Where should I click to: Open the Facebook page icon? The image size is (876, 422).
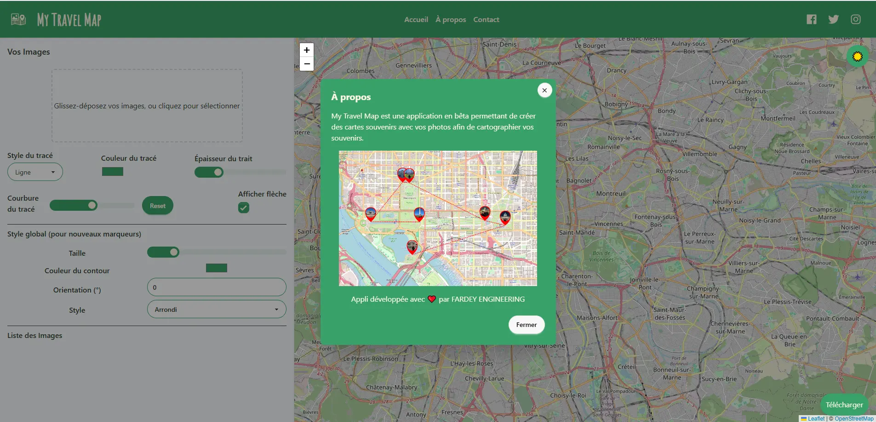[x=811, y=19]
